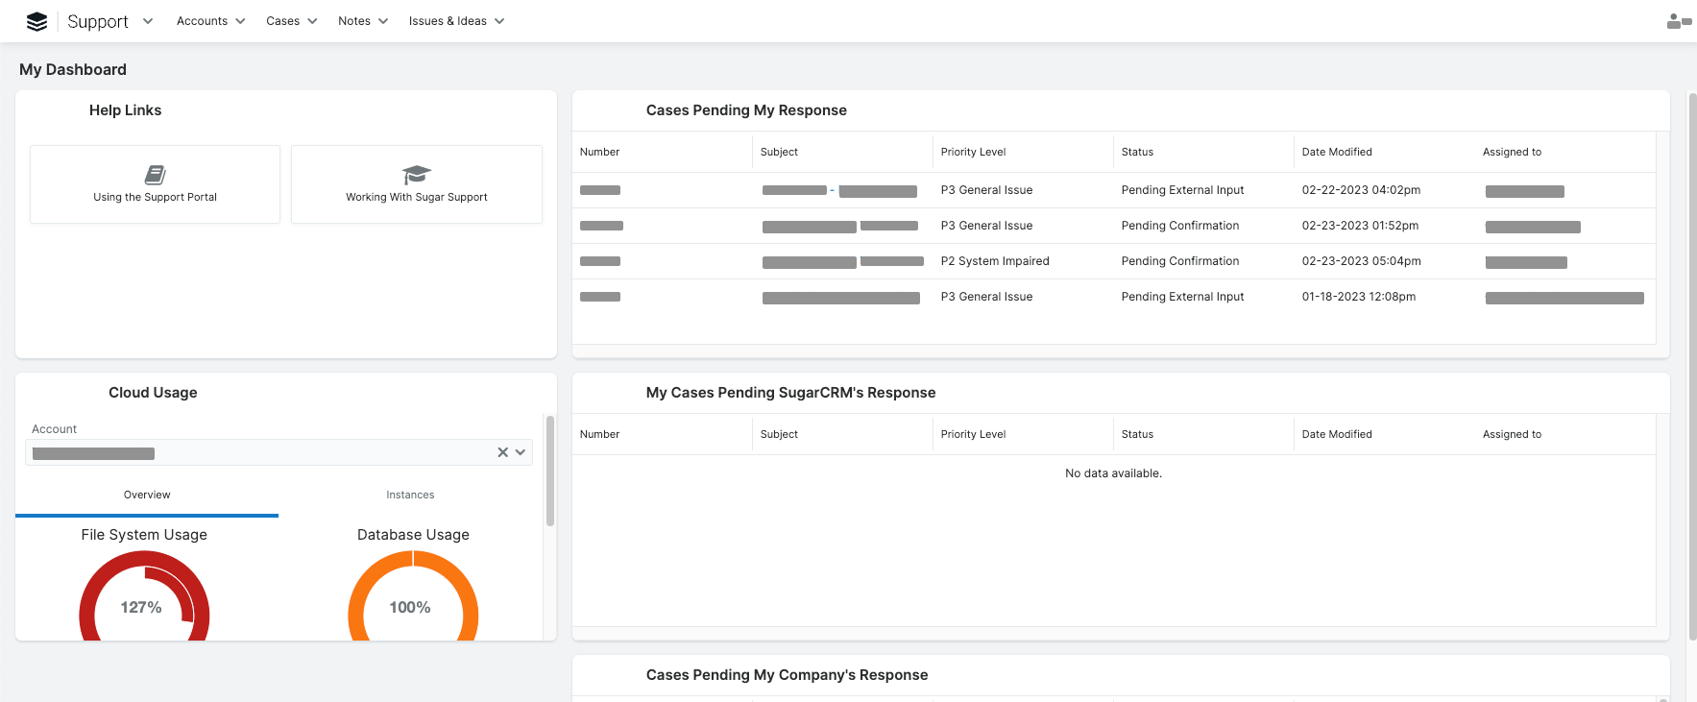The width and height of the screenshot is (1697, 702).
Task: Switch to the Instances tab
Action: click(410, 496)
